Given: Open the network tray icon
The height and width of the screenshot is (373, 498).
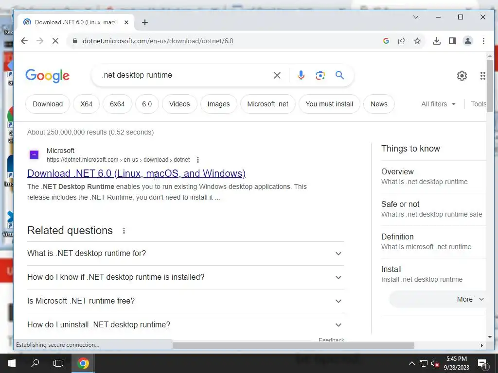Looking at the screenshot, I should tap(424, 363).
